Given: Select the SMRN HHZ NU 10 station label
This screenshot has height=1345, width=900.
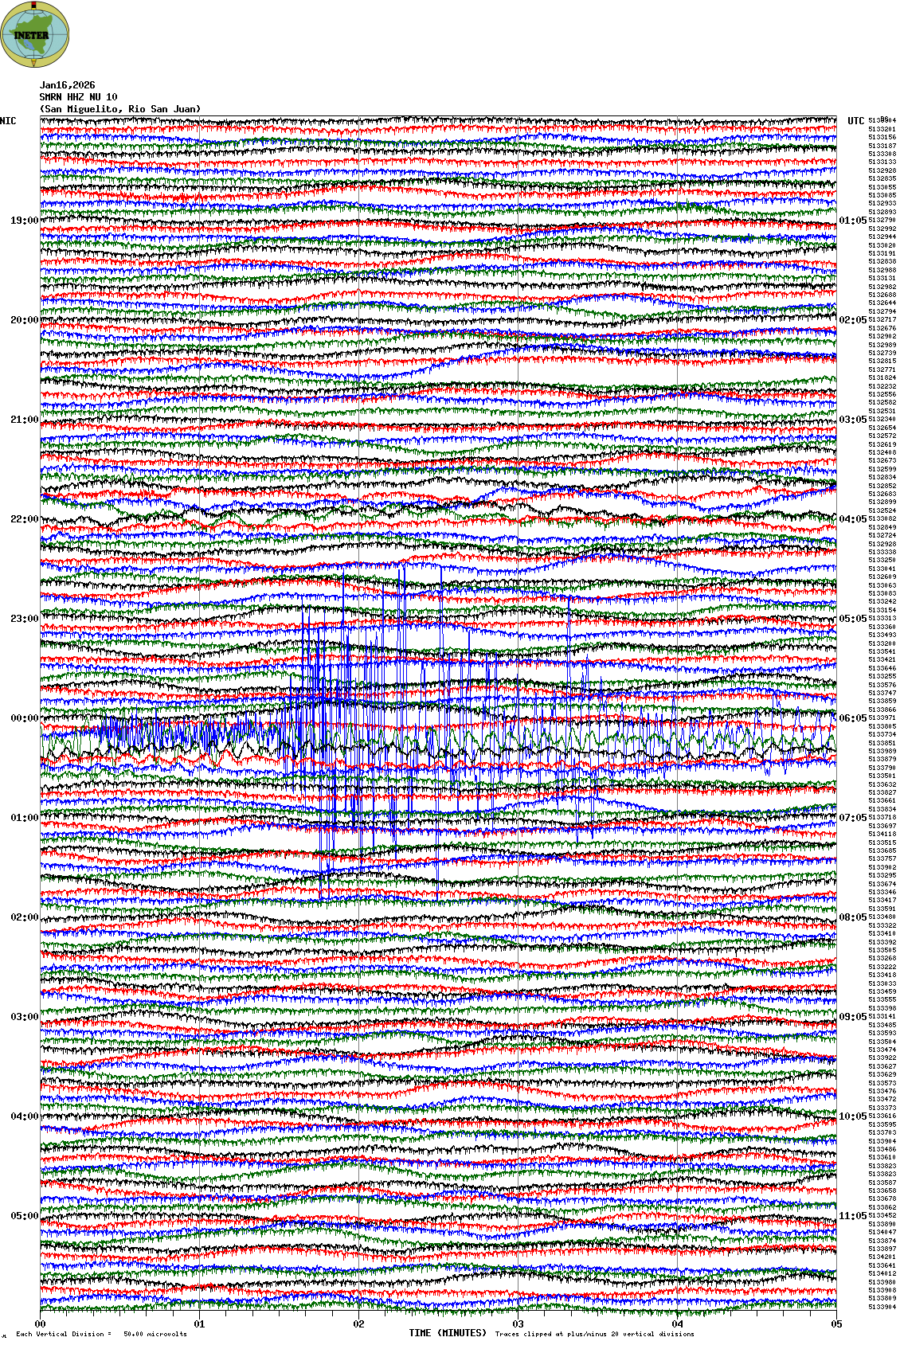Looking at the screenshot, I should (x=78, y=97).
